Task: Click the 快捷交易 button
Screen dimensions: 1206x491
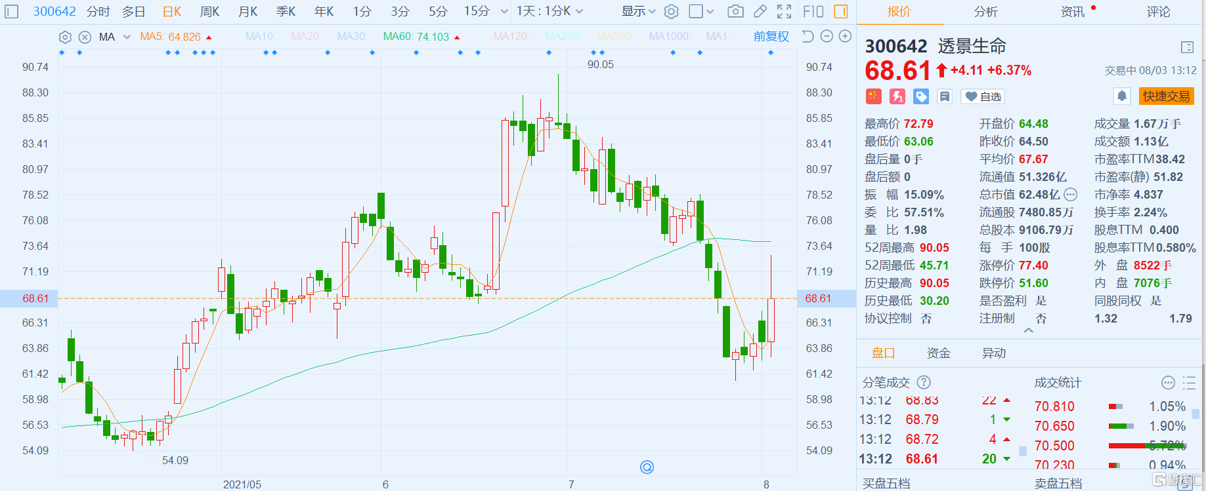Action: (x=1166, y=96)
